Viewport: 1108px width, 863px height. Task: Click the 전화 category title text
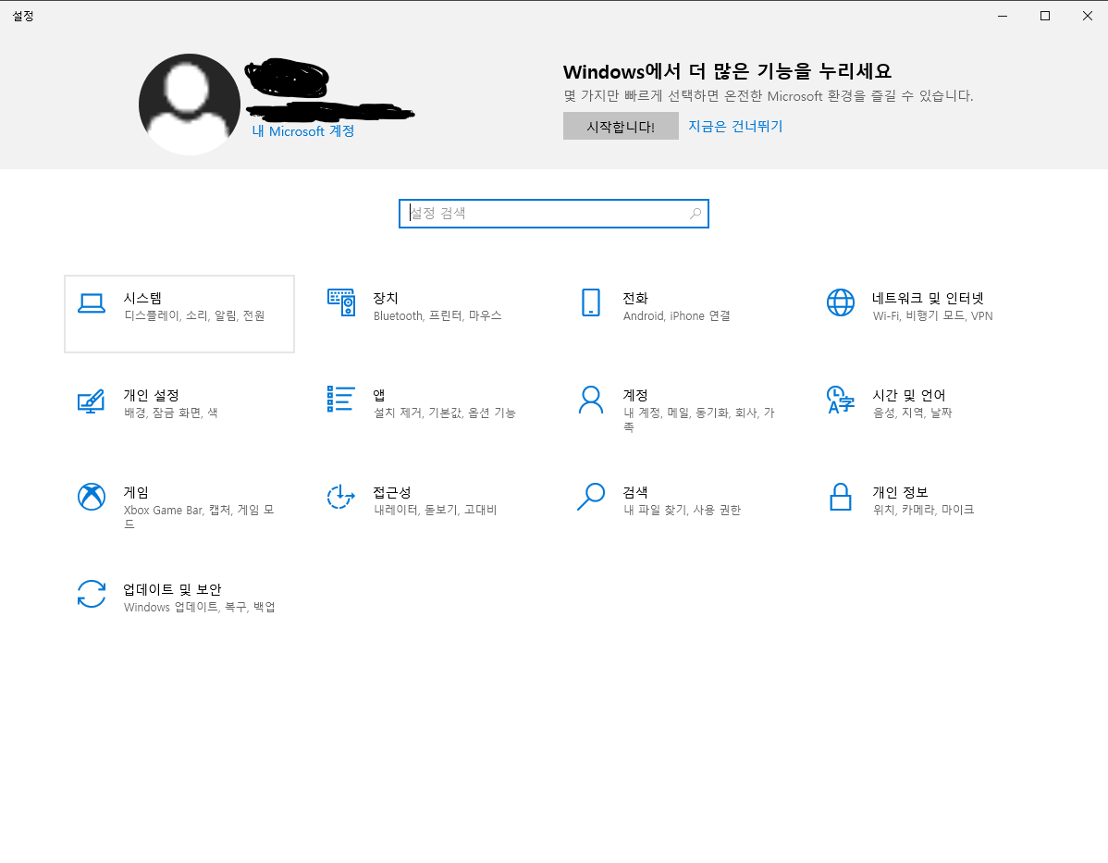coord(635,298)
